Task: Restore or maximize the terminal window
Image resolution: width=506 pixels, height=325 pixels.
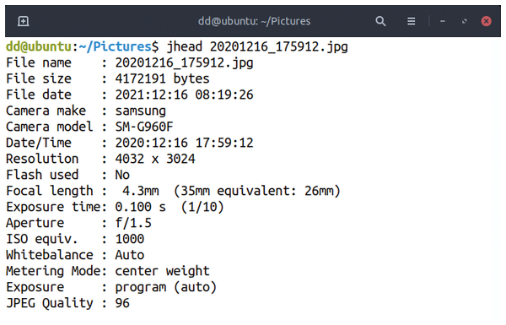Action: click(465, 21)
